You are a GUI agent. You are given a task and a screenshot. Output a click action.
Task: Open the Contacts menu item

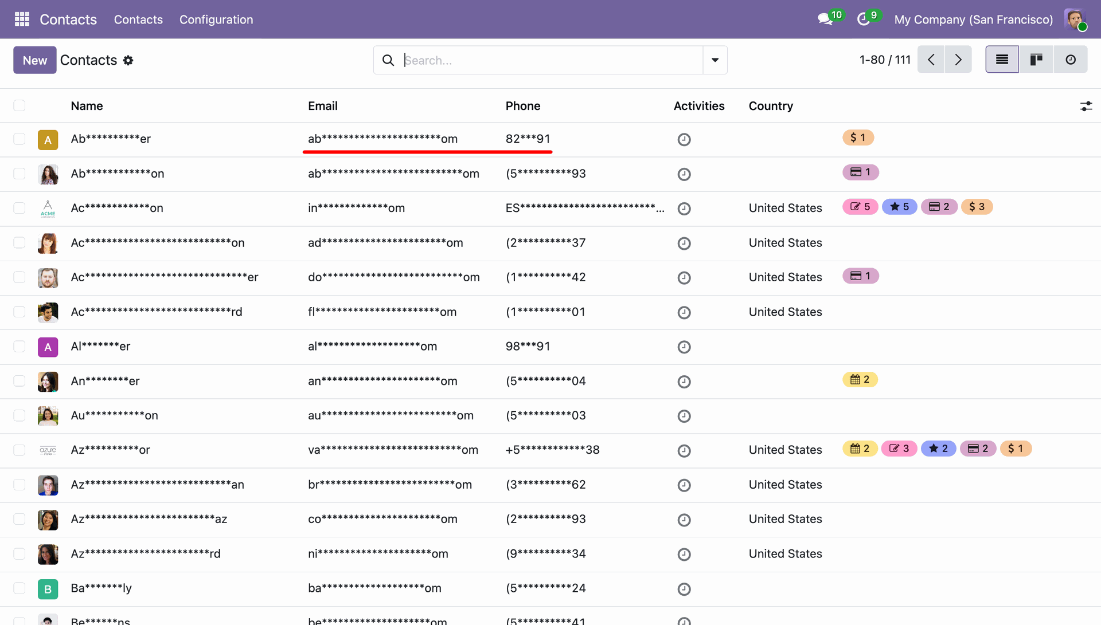(138, 19)
